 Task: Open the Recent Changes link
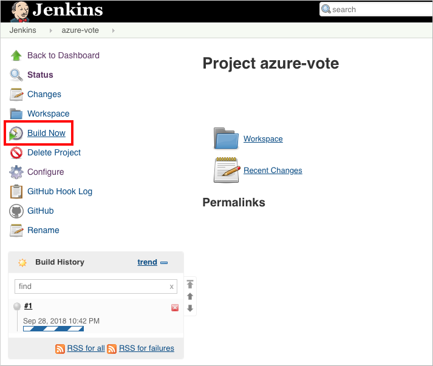[x=273, y=171]
